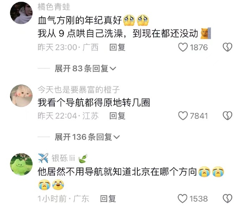
Task: Dislike the comment by 橘色青蛙
Action: click(x=228, y=47)
